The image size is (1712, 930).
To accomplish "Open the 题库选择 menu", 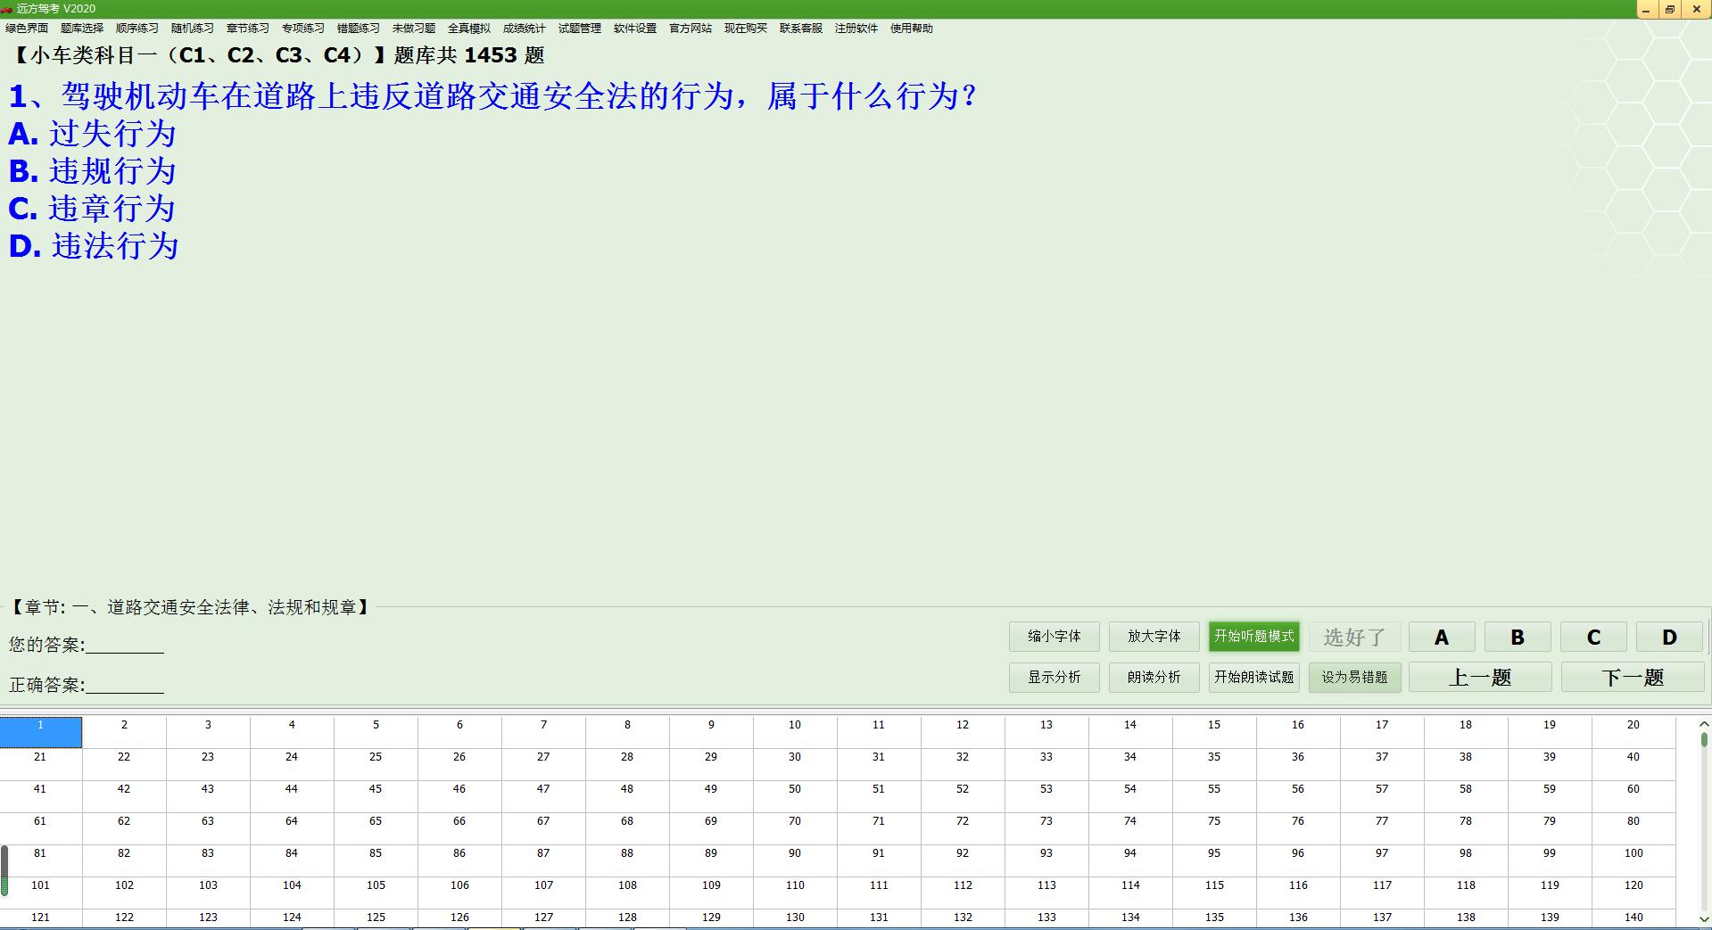I will [x=82, y=29].
